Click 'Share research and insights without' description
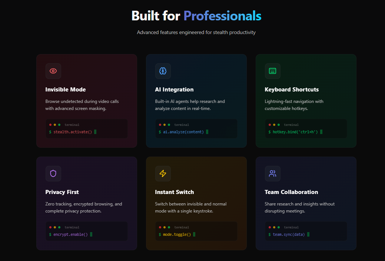The height and width of the screenshot is (261, 385). [299, 204]
